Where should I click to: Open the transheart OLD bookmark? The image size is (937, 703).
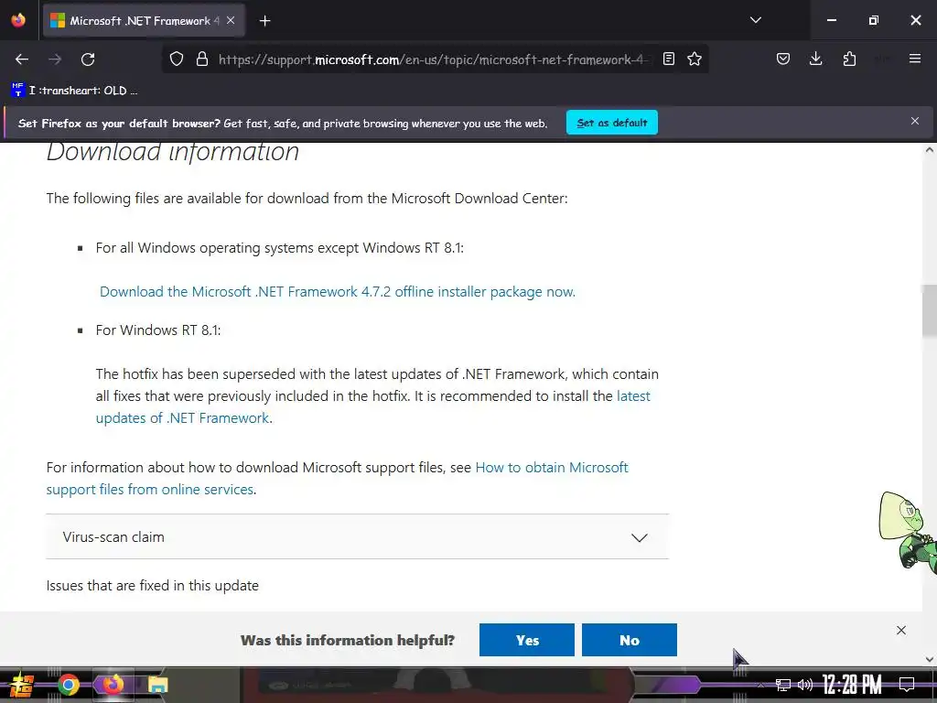tap(75, 91)
